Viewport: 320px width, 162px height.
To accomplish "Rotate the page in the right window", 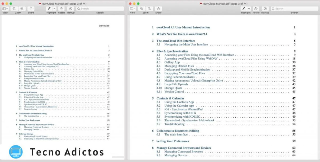I will tap(256, 9).
